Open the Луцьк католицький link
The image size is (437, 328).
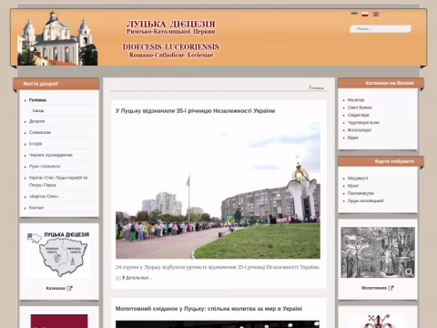366,200
